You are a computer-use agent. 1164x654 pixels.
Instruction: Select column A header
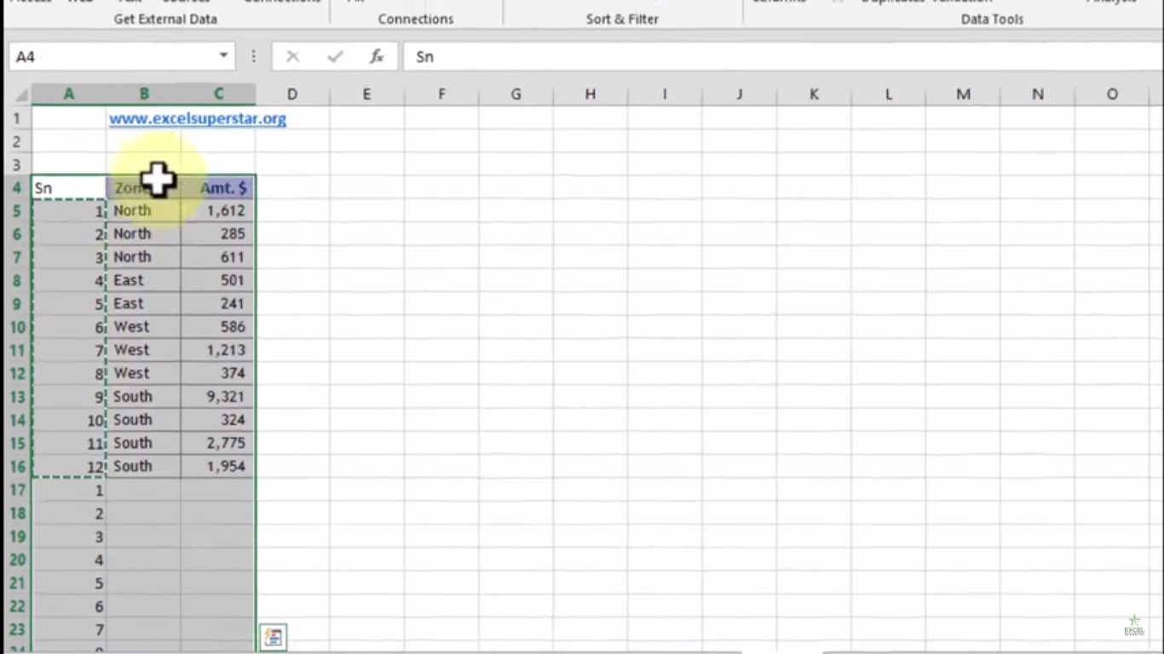pyautogui.click(x=69, y=95)
